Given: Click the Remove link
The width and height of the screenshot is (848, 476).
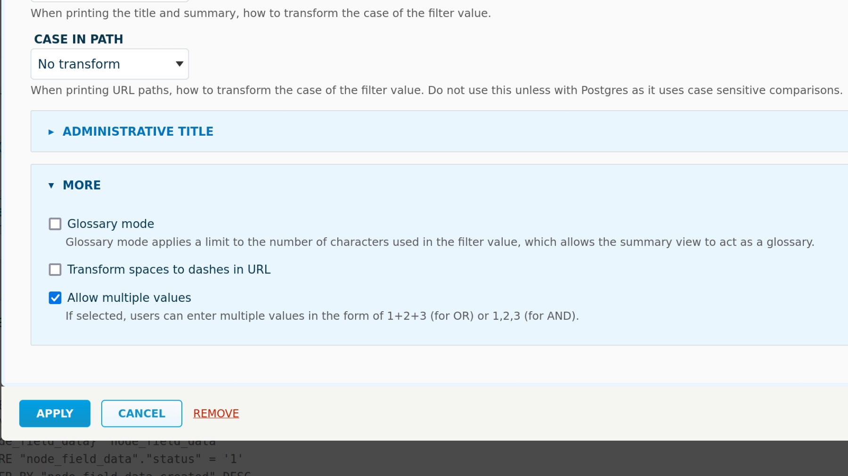Looking at the screenshot, I should tap(216, 413).
